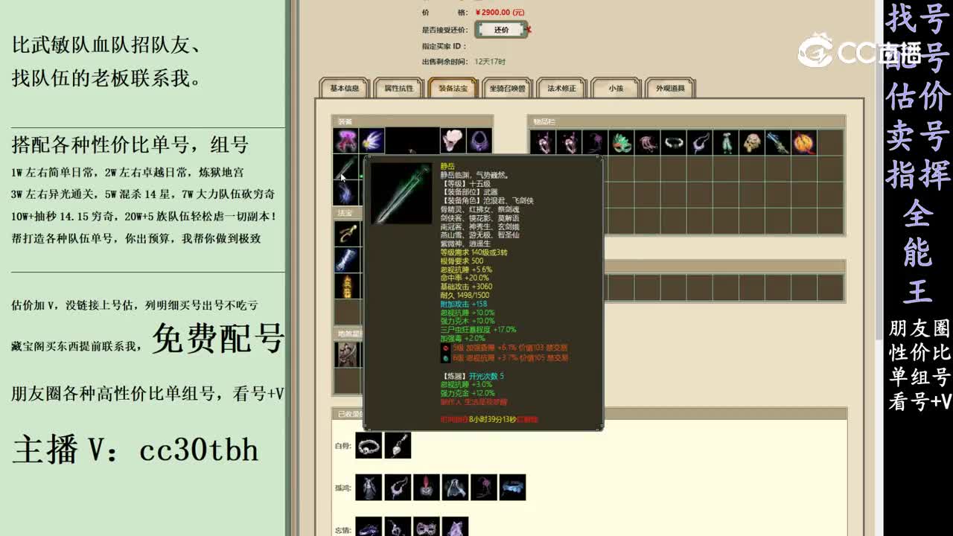Click the price ¥2900.00 (元) text
This screenshot has height=536, width=953.
coord(499,12)
